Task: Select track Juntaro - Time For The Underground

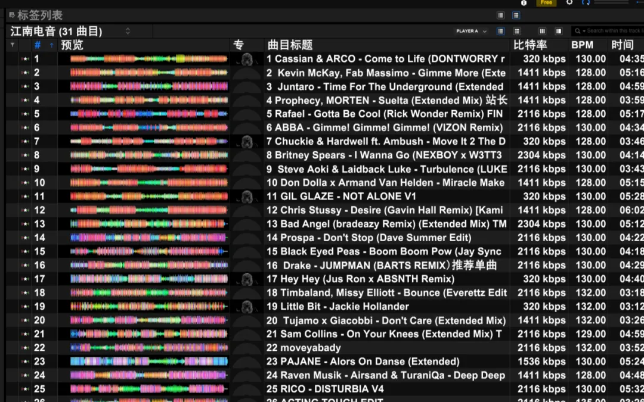Action: (385, 86)
